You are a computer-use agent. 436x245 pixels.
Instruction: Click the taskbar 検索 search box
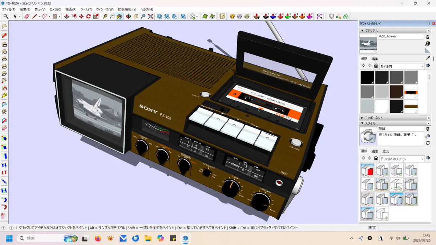pyautogui.click(x=47, y=238)
